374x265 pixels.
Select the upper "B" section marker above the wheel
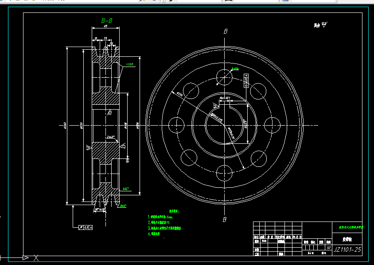pos(226,32)
